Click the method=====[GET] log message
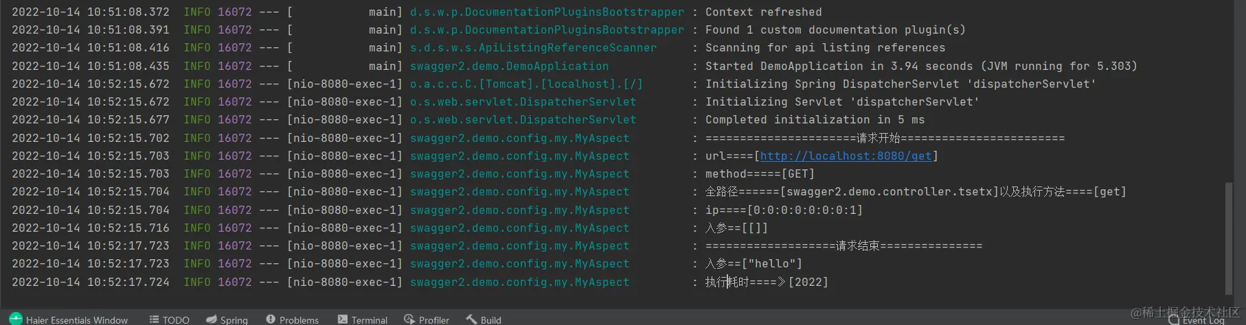This screenshot has height=325, width=1246. click(760, 173)
